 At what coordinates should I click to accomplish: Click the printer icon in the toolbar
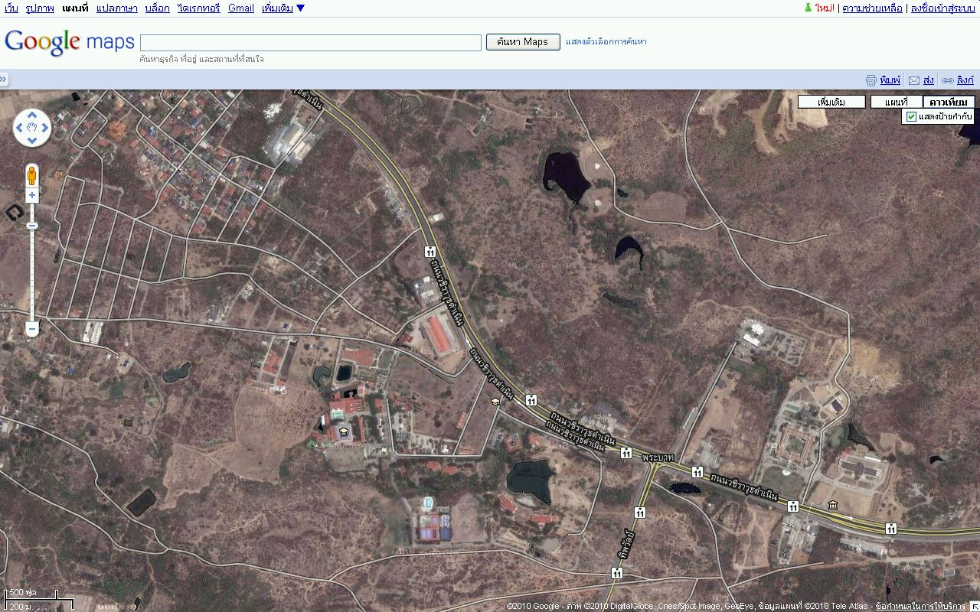tap(871, 80)
